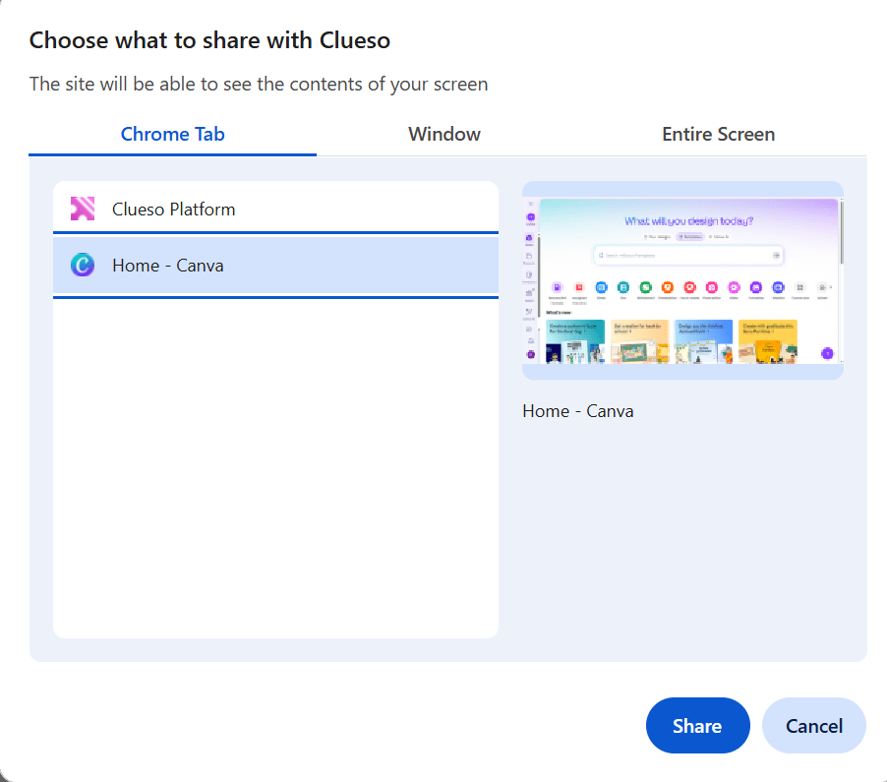Click the Home - Canva preview thumbnail
The height and width of the screenshot is (782, 887).
coord(682,280)
